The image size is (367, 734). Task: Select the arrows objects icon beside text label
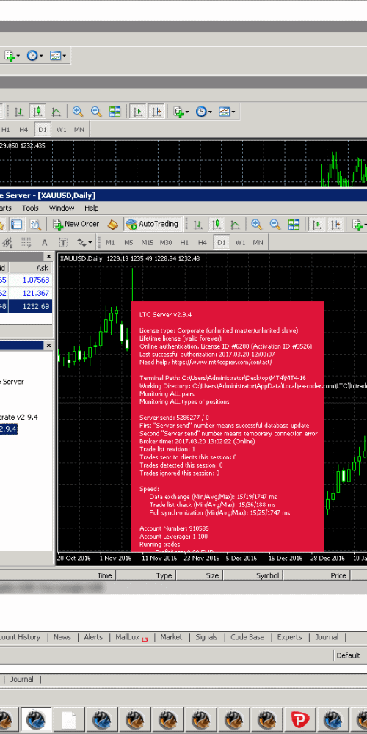tap(81, 242)
